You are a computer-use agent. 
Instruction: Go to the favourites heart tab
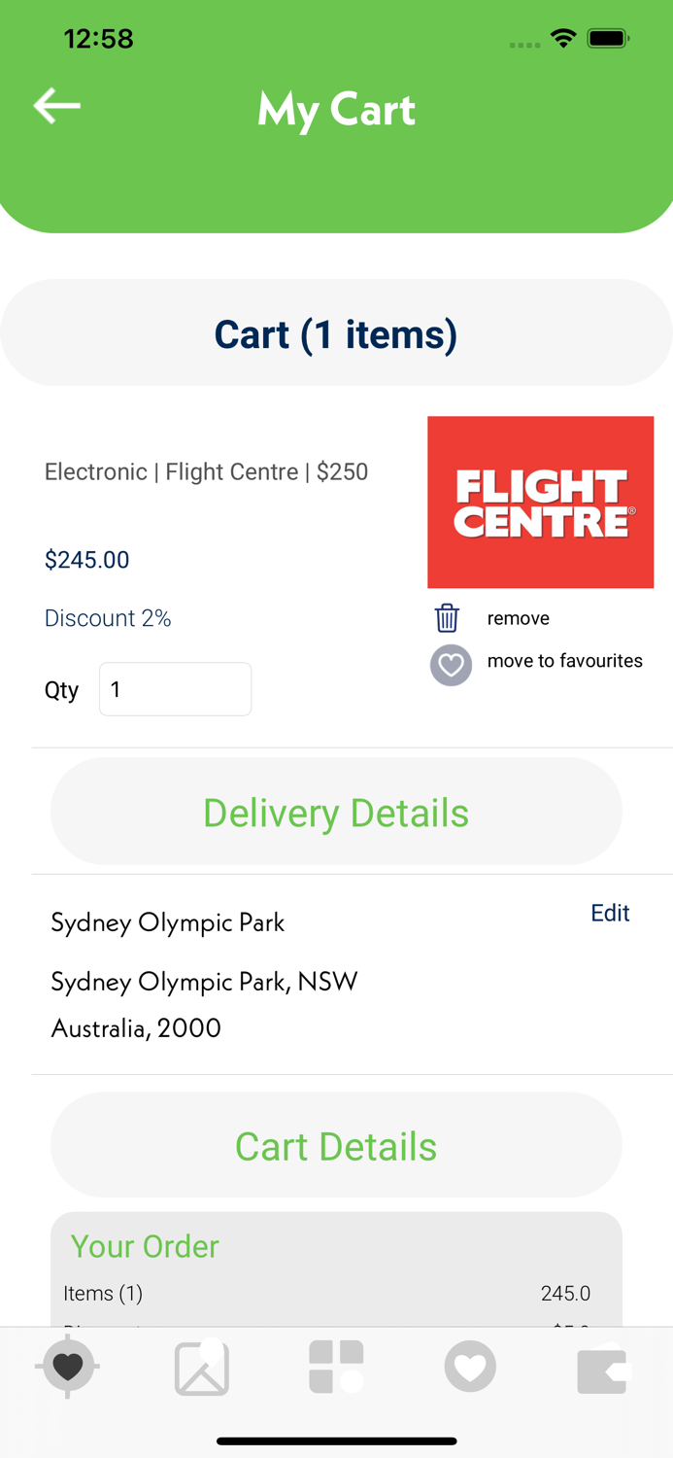click(x=470, y=1367)
